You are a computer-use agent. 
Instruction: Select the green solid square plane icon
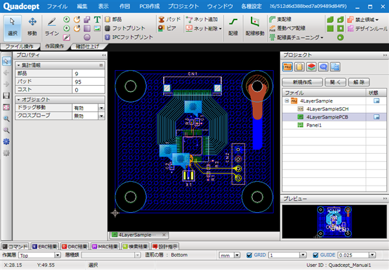(330, 29)
